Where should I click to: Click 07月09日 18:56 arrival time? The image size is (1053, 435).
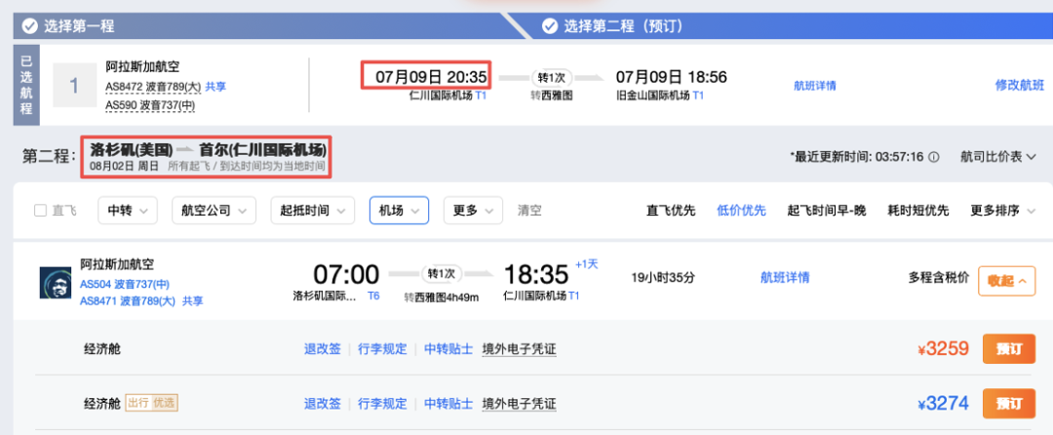[672, 76]
